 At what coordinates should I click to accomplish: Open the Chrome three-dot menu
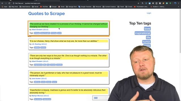178,3
